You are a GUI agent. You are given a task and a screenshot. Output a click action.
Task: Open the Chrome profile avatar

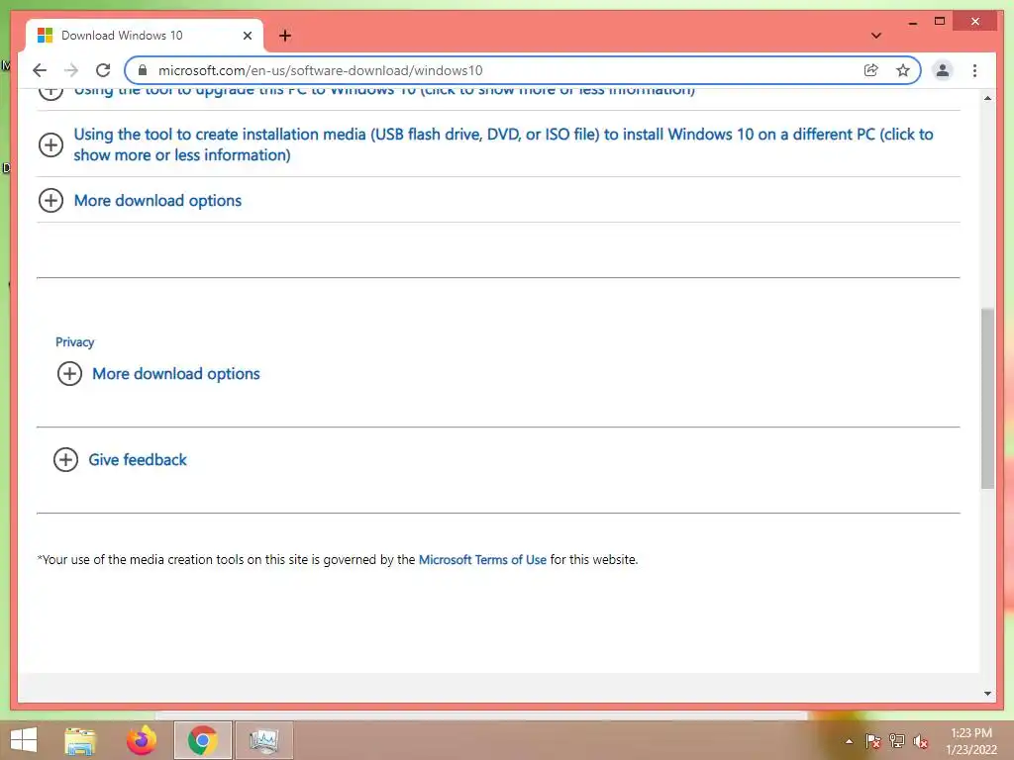click(x=943, y=70)
